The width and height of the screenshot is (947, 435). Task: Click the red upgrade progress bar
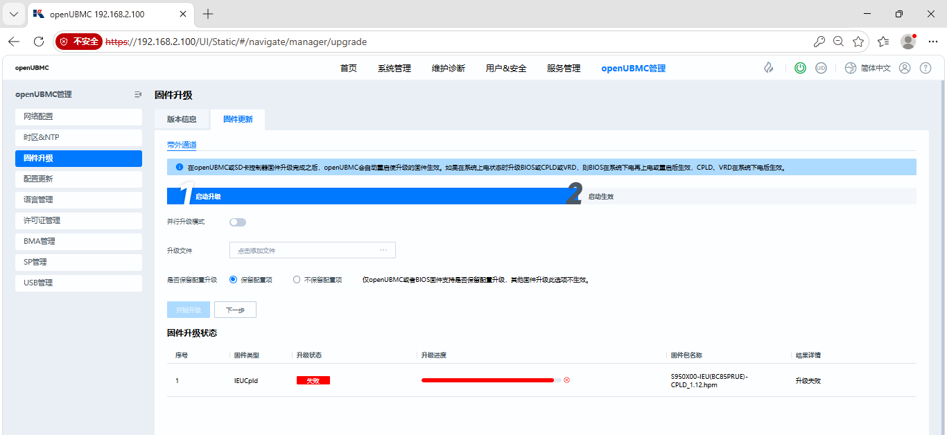[x=487, y=380]
